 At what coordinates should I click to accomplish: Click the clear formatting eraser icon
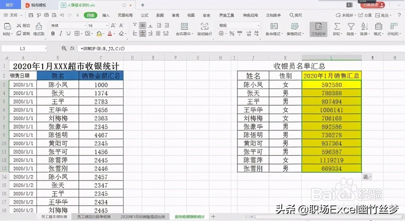tap(122, 33)
